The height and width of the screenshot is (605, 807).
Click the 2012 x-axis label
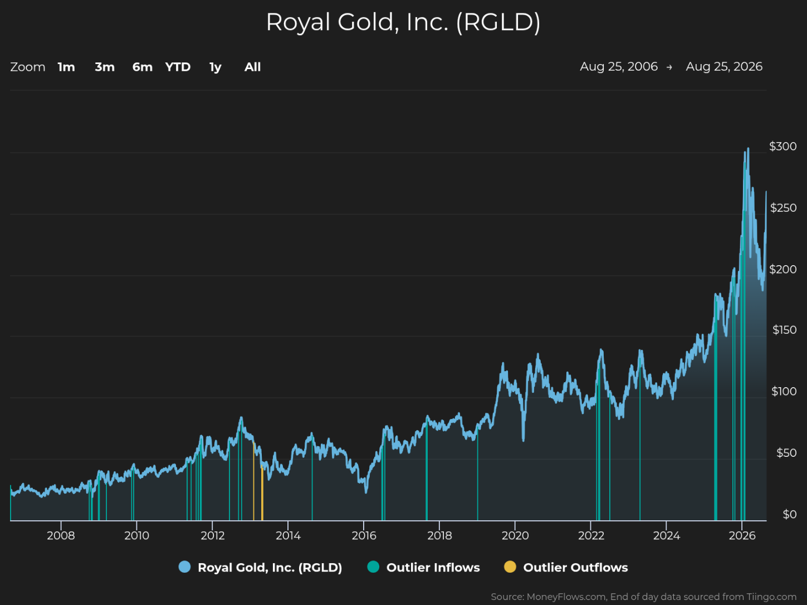pyautogui.click(x=212, y=535)
